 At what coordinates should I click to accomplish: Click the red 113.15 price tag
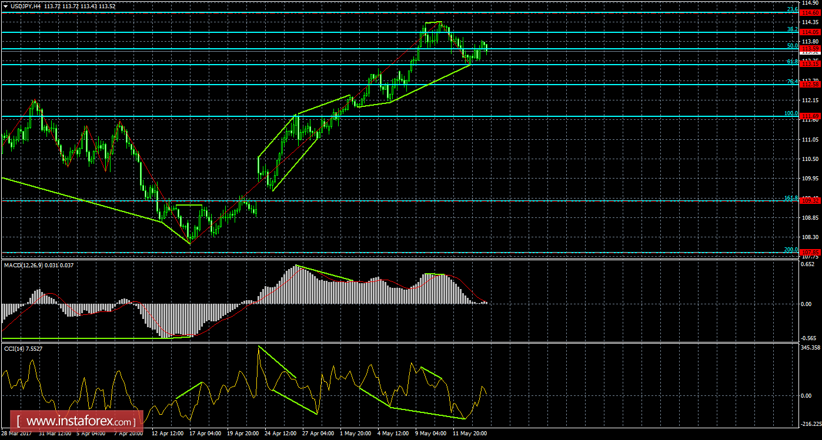coord(811,64)
